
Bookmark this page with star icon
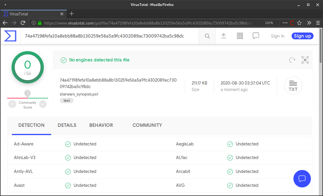299,23
